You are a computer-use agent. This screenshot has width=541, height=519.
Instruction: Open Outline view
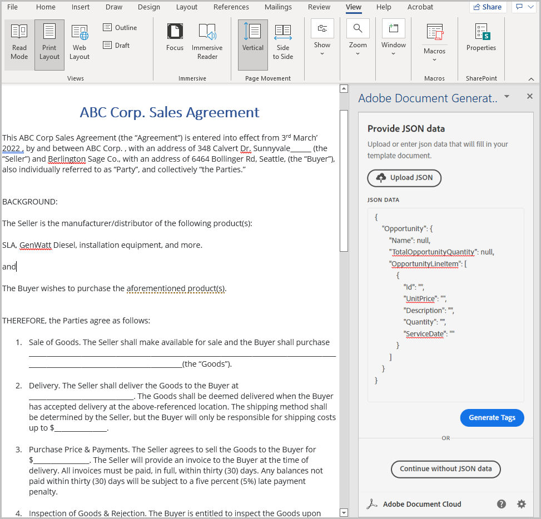120,28
